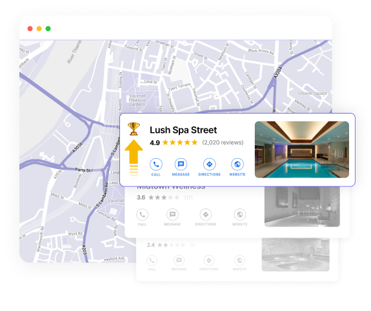371x311 pixels.
Task: Click the five-star rating of Lush Spa
Action: [180, 143]
